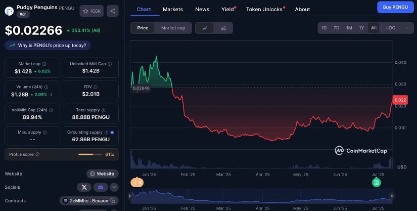Click the $0.02266 price heading
This screenshot has height=211, width=417.
coord(33,30)
